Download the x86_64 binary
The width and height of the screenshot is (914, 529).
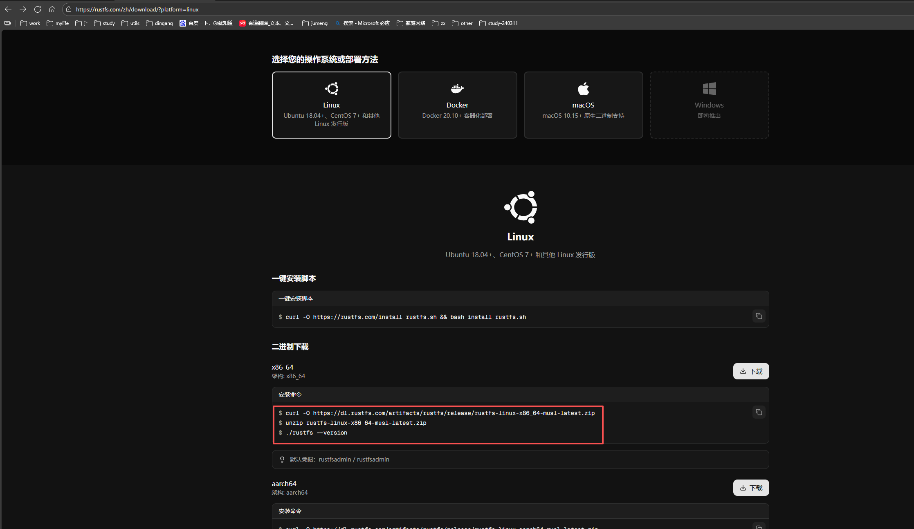point(751,371)
